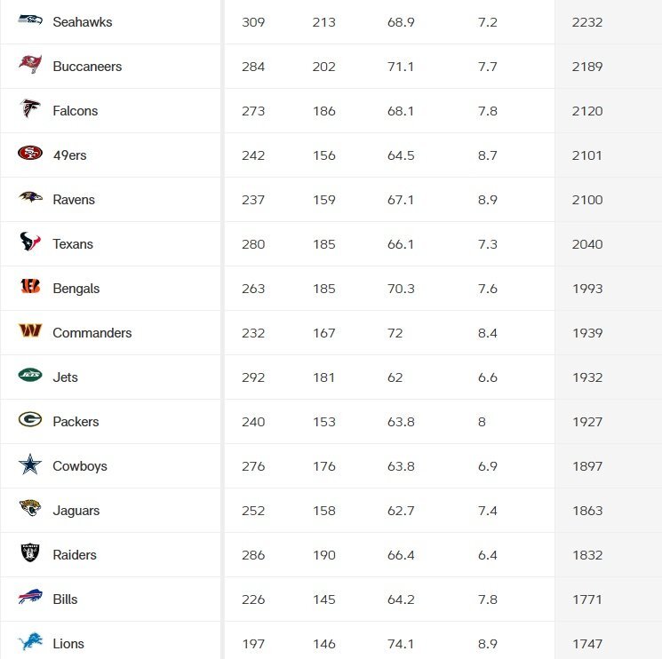
Task: Select the Texans 2040 yards cell
Action: 587,244
